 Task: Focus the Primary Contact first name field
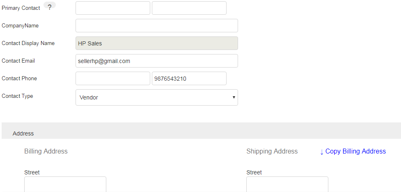pyautogui.click(x=113, y=8)
